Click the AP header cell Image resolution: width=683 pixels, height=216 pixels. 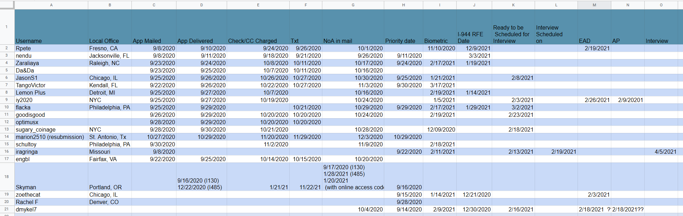[628, 27]
